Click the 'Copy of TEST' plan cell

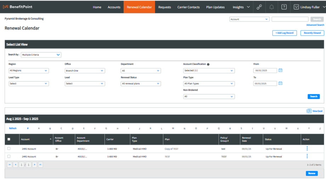171,149
